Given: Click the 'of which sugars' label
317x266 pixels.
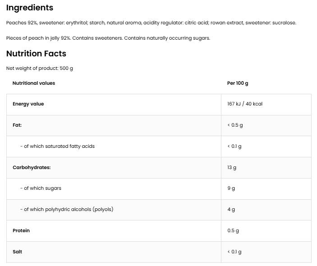Looking at the screenshot, I should [x=41, y=188].
